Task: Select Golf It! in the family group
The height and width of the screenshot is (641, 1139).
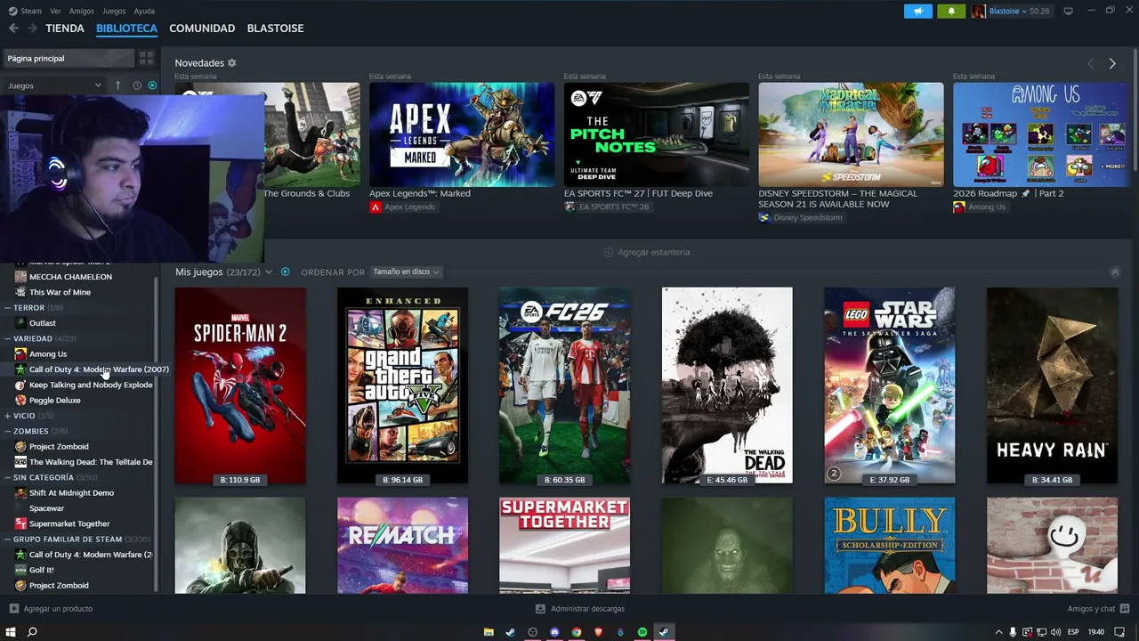Action: coord(41,570)
